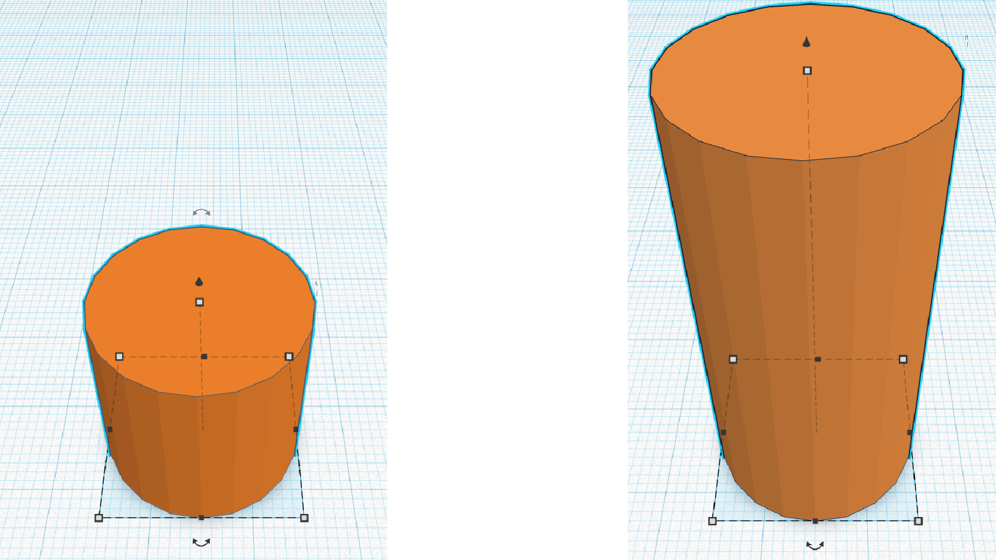Click the short cylinder's bottom edge midpoint handle
Viewport: 996px width, 560px height.
click(x=201, y=518)
